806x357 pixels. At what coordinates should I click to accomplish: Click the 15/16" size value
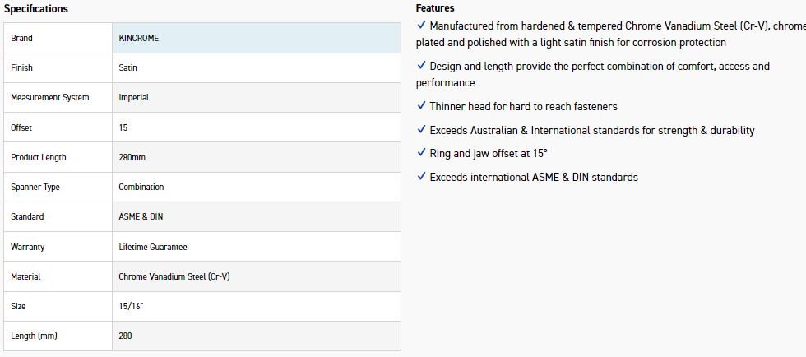130,306
